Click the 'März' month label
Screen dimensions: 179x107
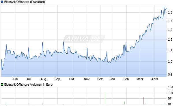(140, 79)
